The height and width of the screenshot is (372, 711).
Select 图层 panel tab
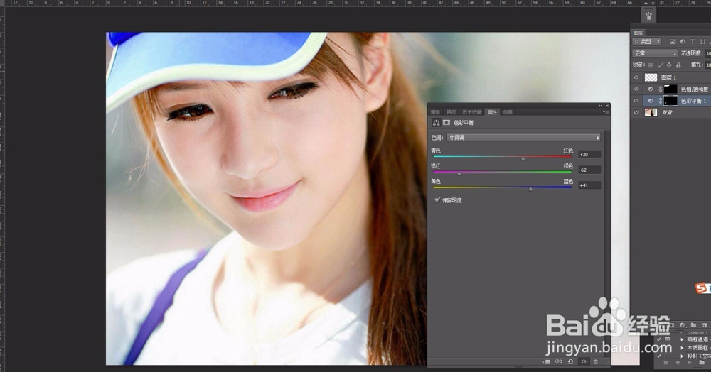tap(638, 33)
